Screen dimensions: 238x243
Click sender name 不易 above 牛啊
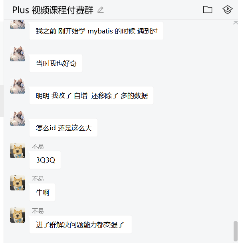tap(38, 178)
